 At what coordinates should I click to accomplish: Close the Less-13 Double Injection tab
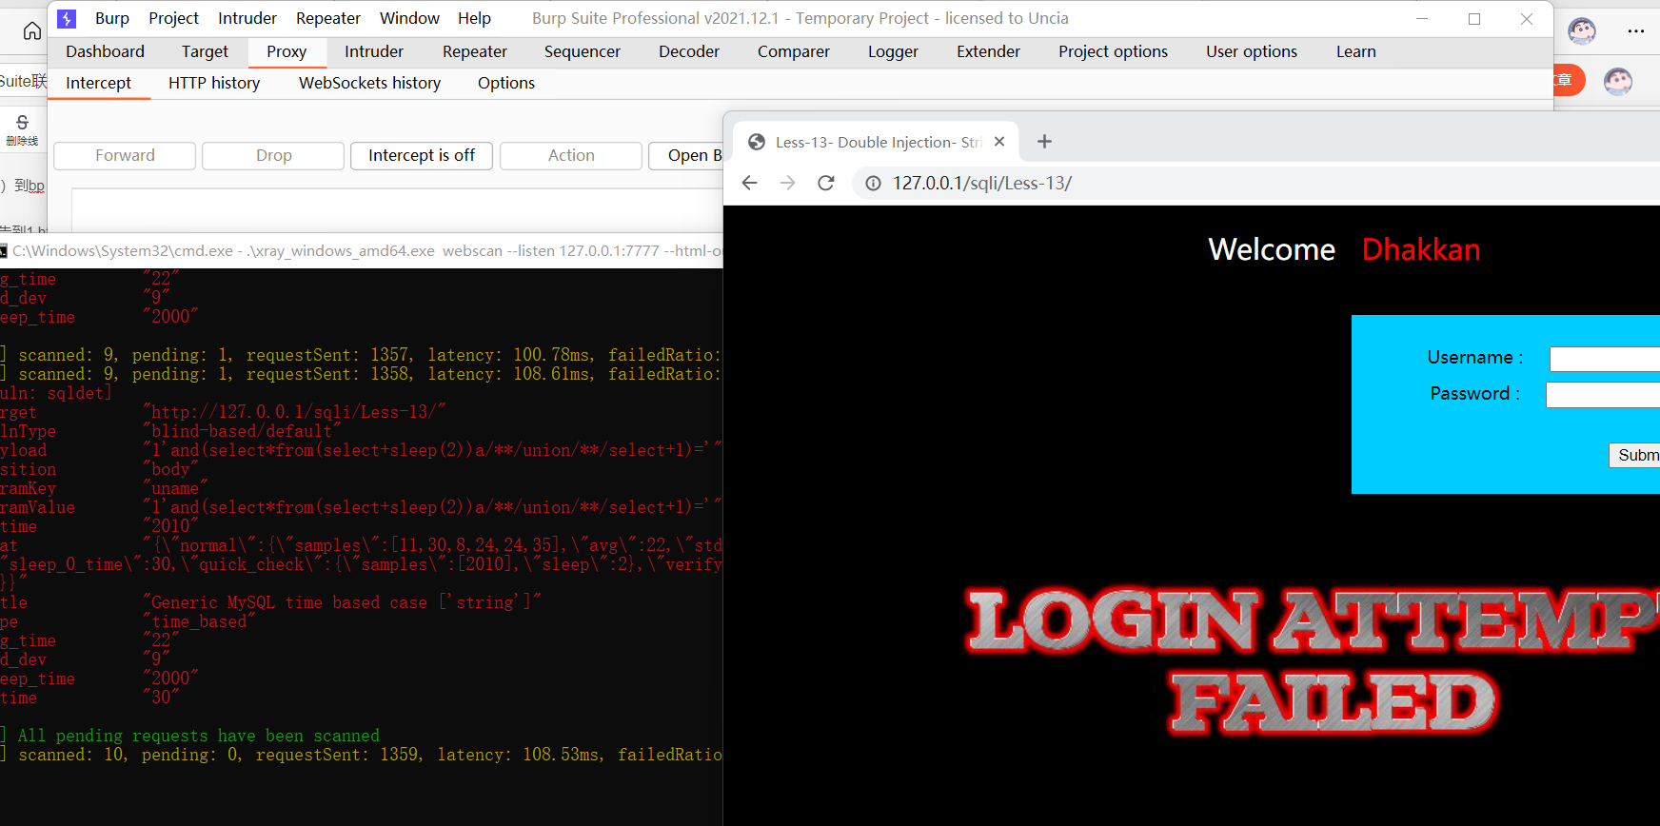[999, 142]
